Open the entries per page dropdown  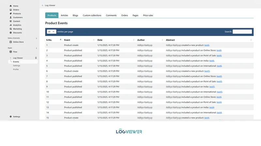point(52,31)
